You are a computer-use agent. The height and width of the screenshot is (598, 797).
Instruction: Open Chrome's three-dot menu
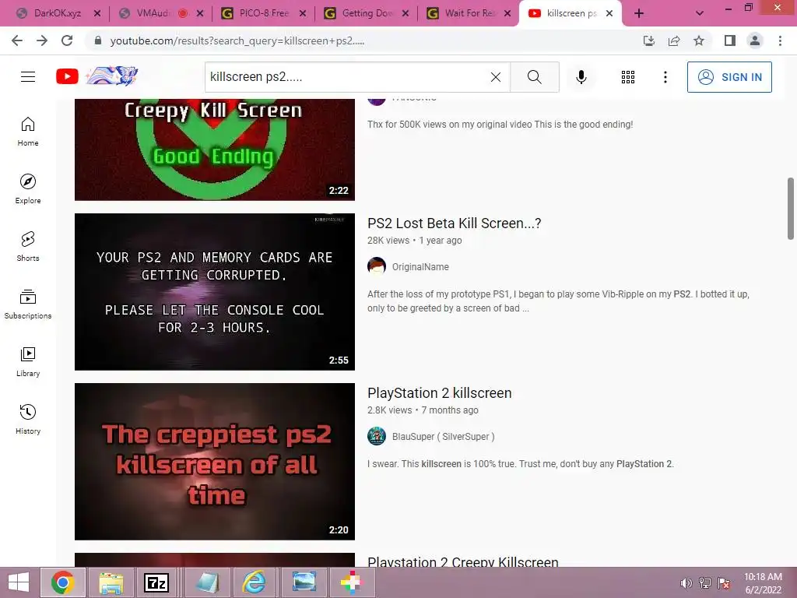point(780,40)
